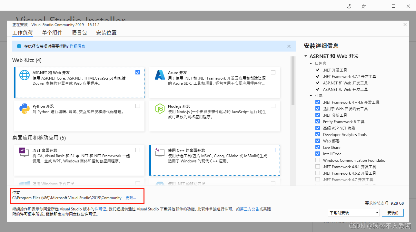Click the workloads list vertical scrollbar
This screenshot has width=416, height=232.
pos(293,81)
